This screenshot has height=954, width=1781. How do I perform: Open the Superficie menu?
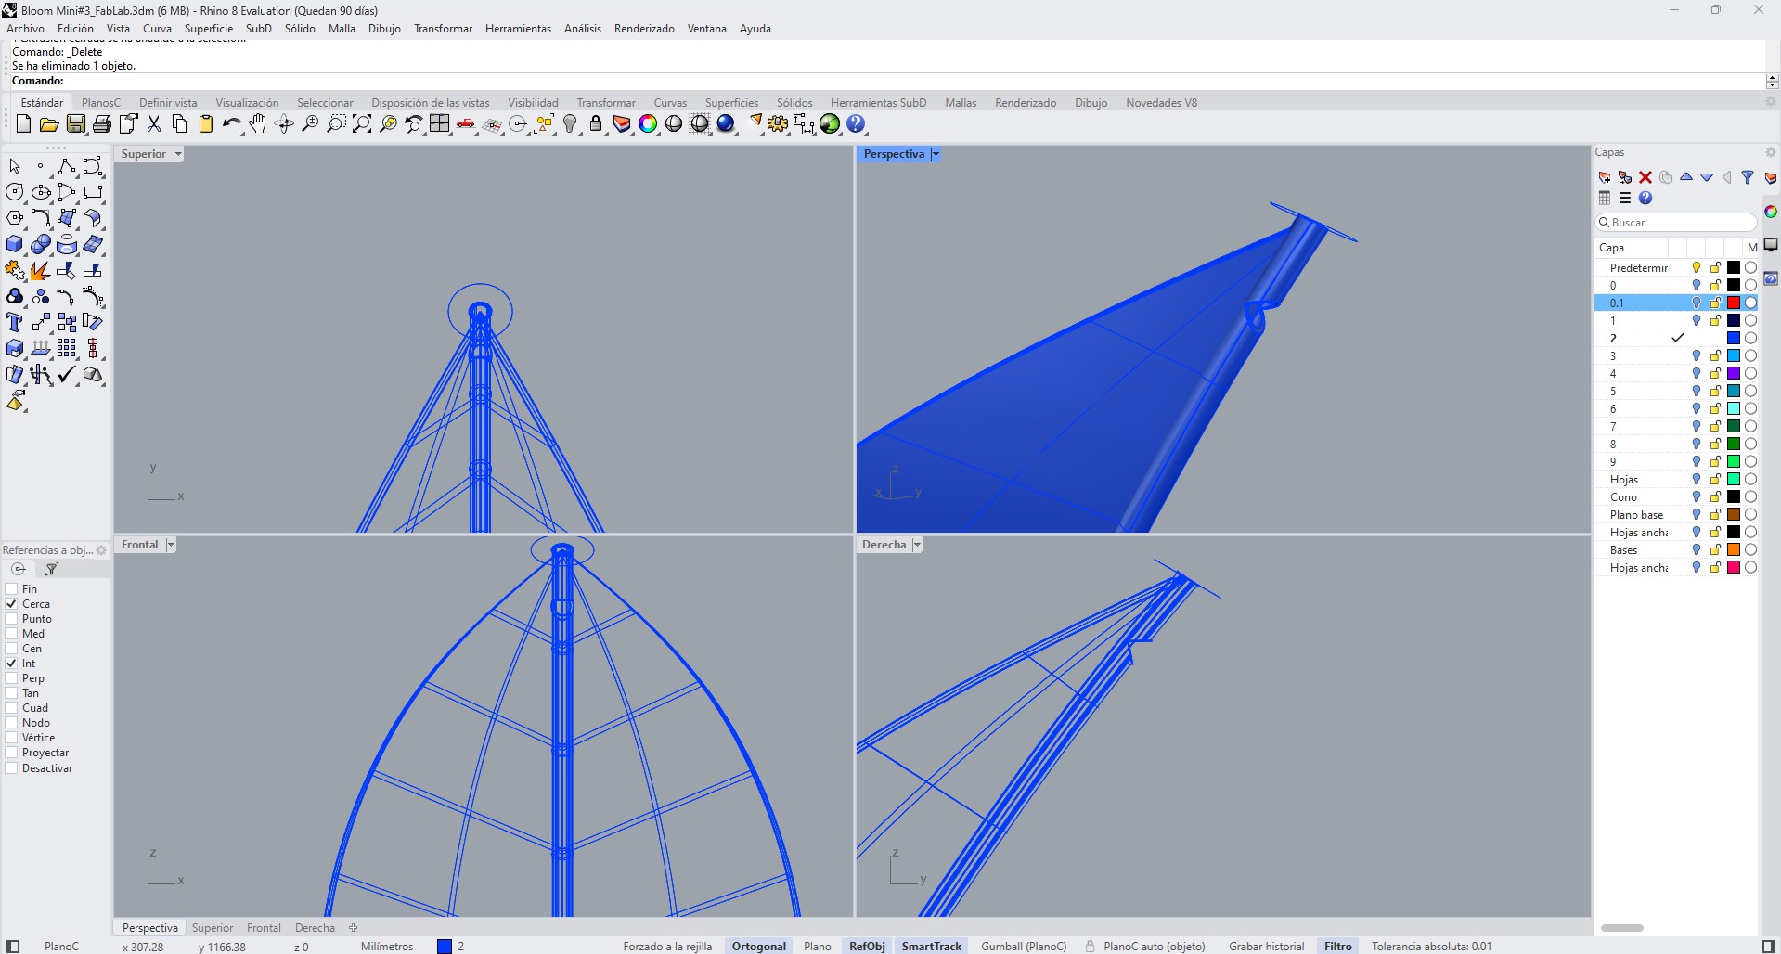click(x=209, y=29)
